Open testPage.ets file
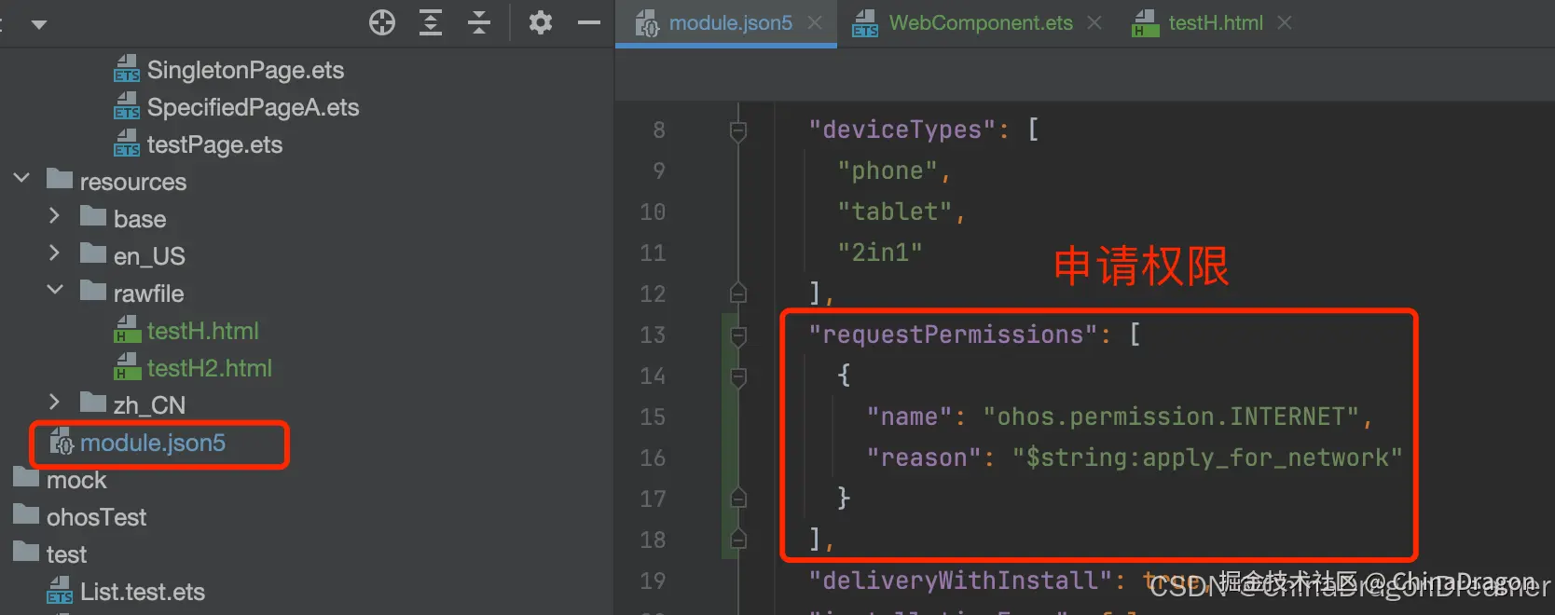The height and width of the screenshot is (615, 1555). point(214,144)
